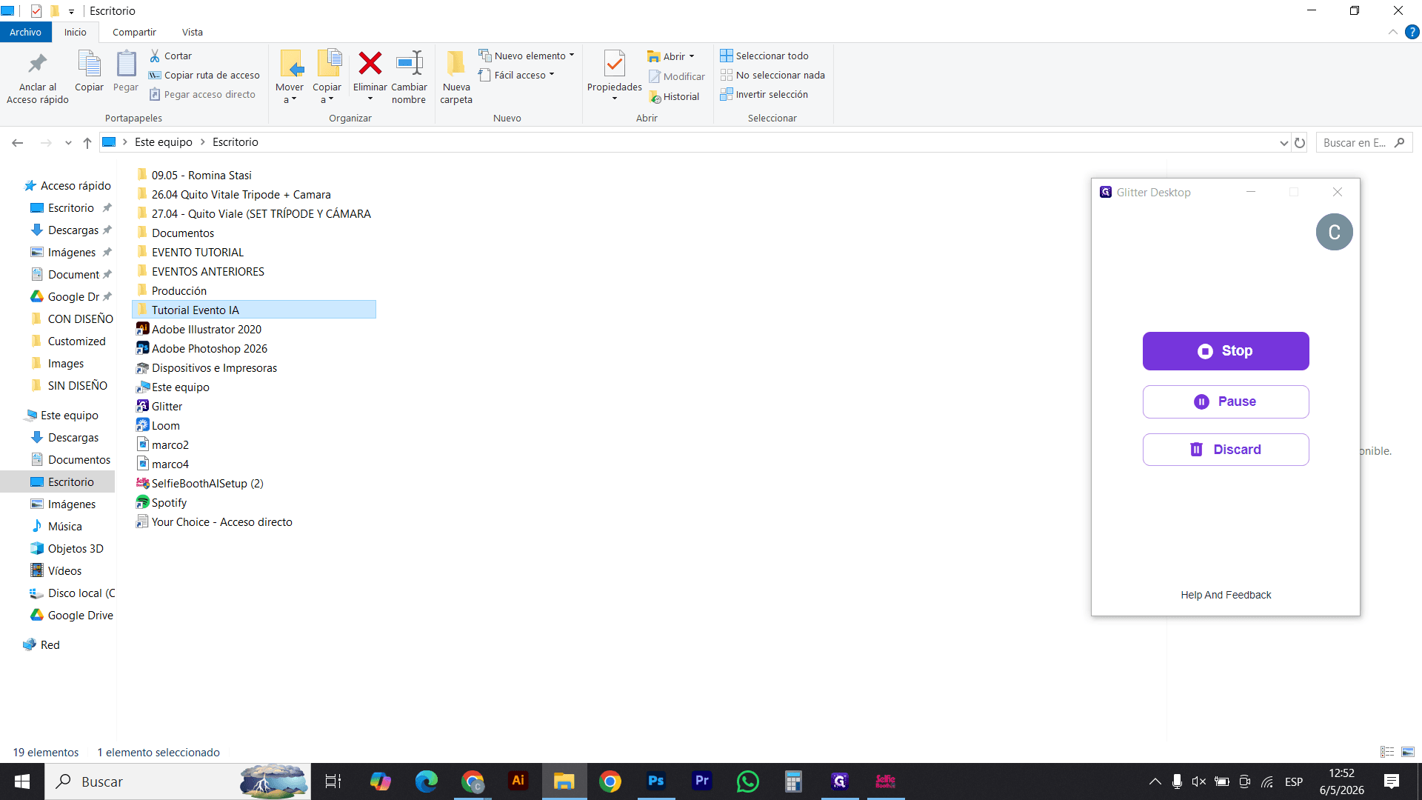Image resolution: width=1422 pixels, height=800 pixels.
Task: Open the Calculator from the taskbar
Action: click(793, 781)
